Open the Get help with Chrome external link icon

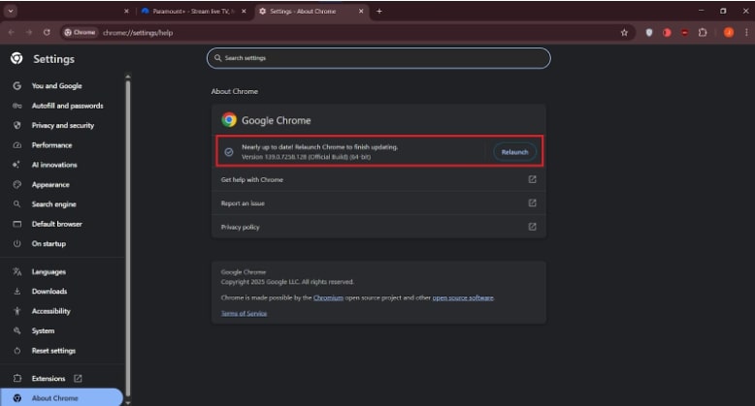coord(532,179)
